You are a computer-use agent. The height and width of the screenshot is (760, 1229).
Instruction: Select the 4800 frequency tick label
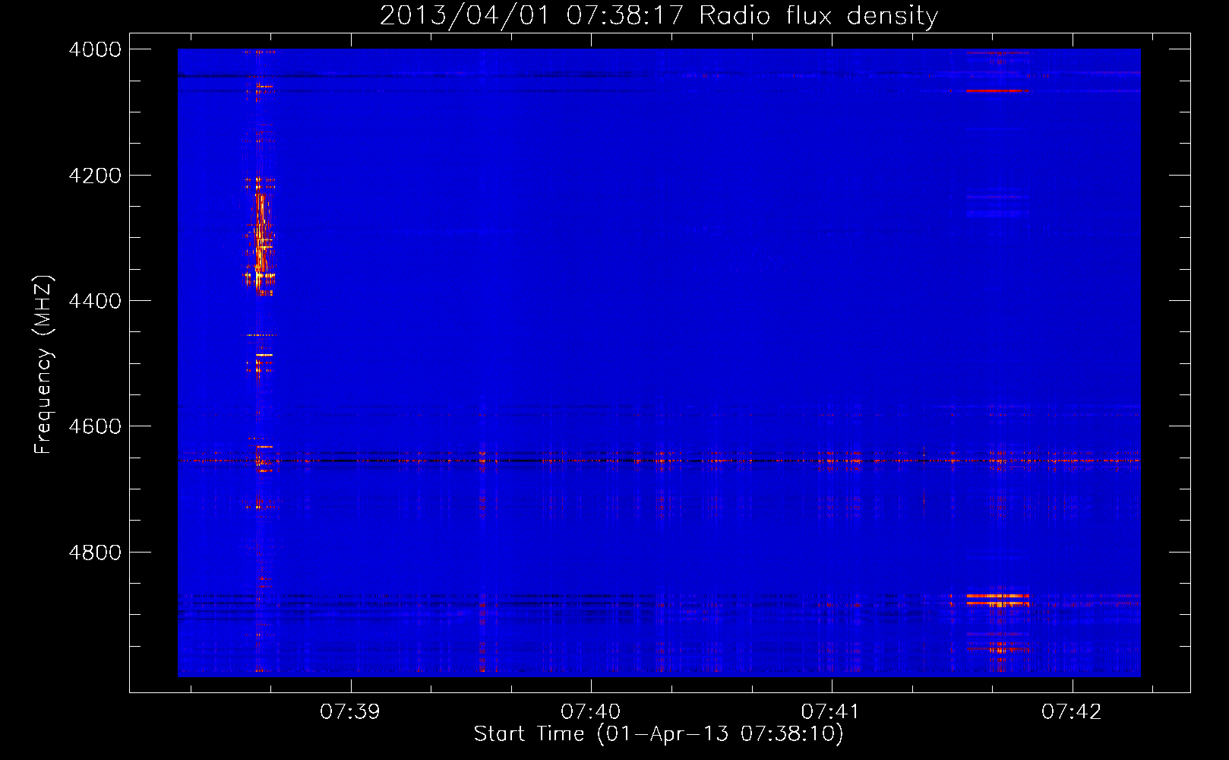coord(95,553)
